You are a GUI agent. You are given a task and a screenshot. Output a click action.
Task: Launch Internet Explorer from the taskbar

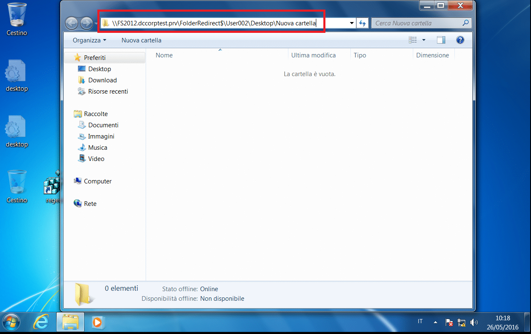41,322
